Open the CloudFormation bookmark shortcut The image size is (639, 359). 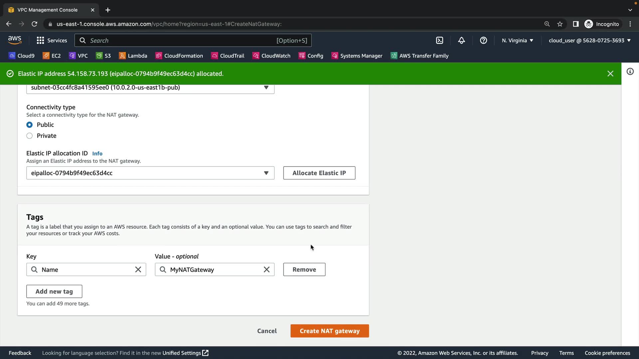tap(179, 56)
